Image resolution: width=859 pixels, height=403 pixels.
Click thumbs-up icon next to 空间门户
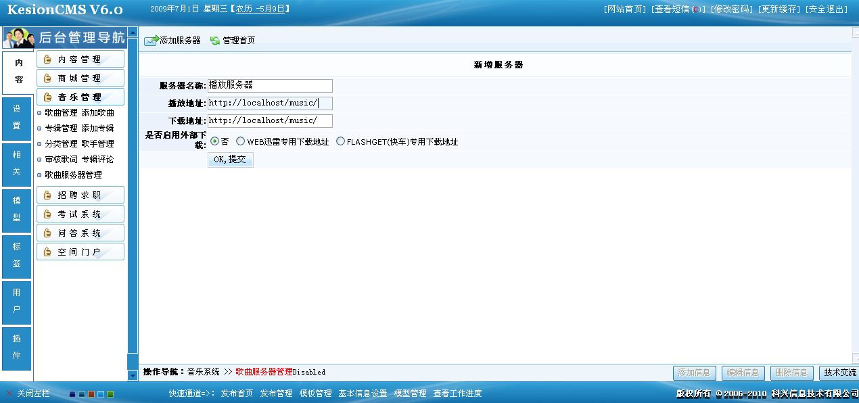click(47, 252)
